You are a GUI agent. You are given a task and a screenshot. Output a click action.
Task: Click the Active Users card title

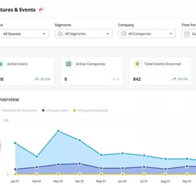coord(17,64)
